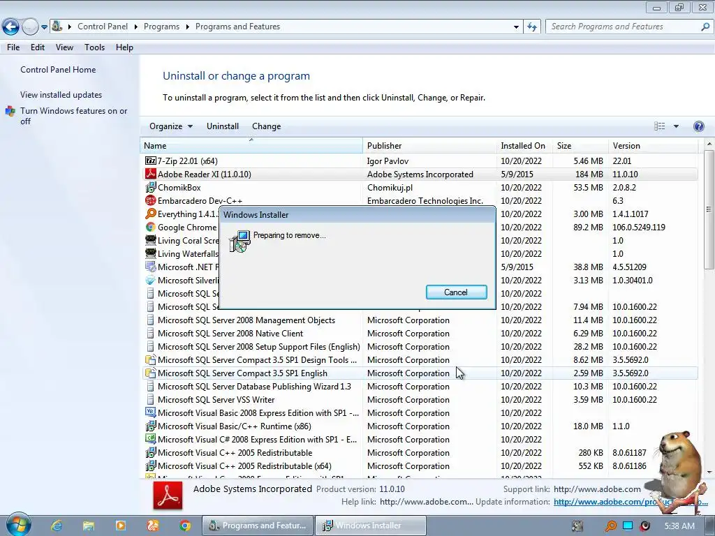
Task: Click the Embarcadero Dev-C++ icon
Action: point(151,200)
